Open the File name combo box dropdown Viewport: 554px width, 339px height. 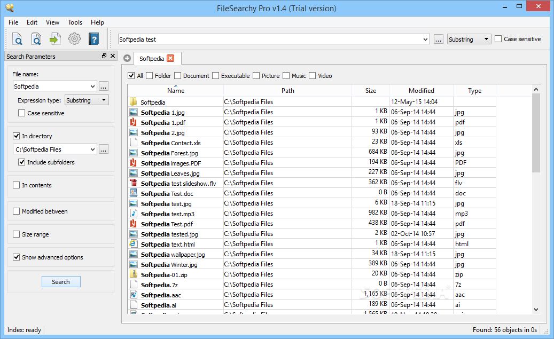(x=92, y=86)
